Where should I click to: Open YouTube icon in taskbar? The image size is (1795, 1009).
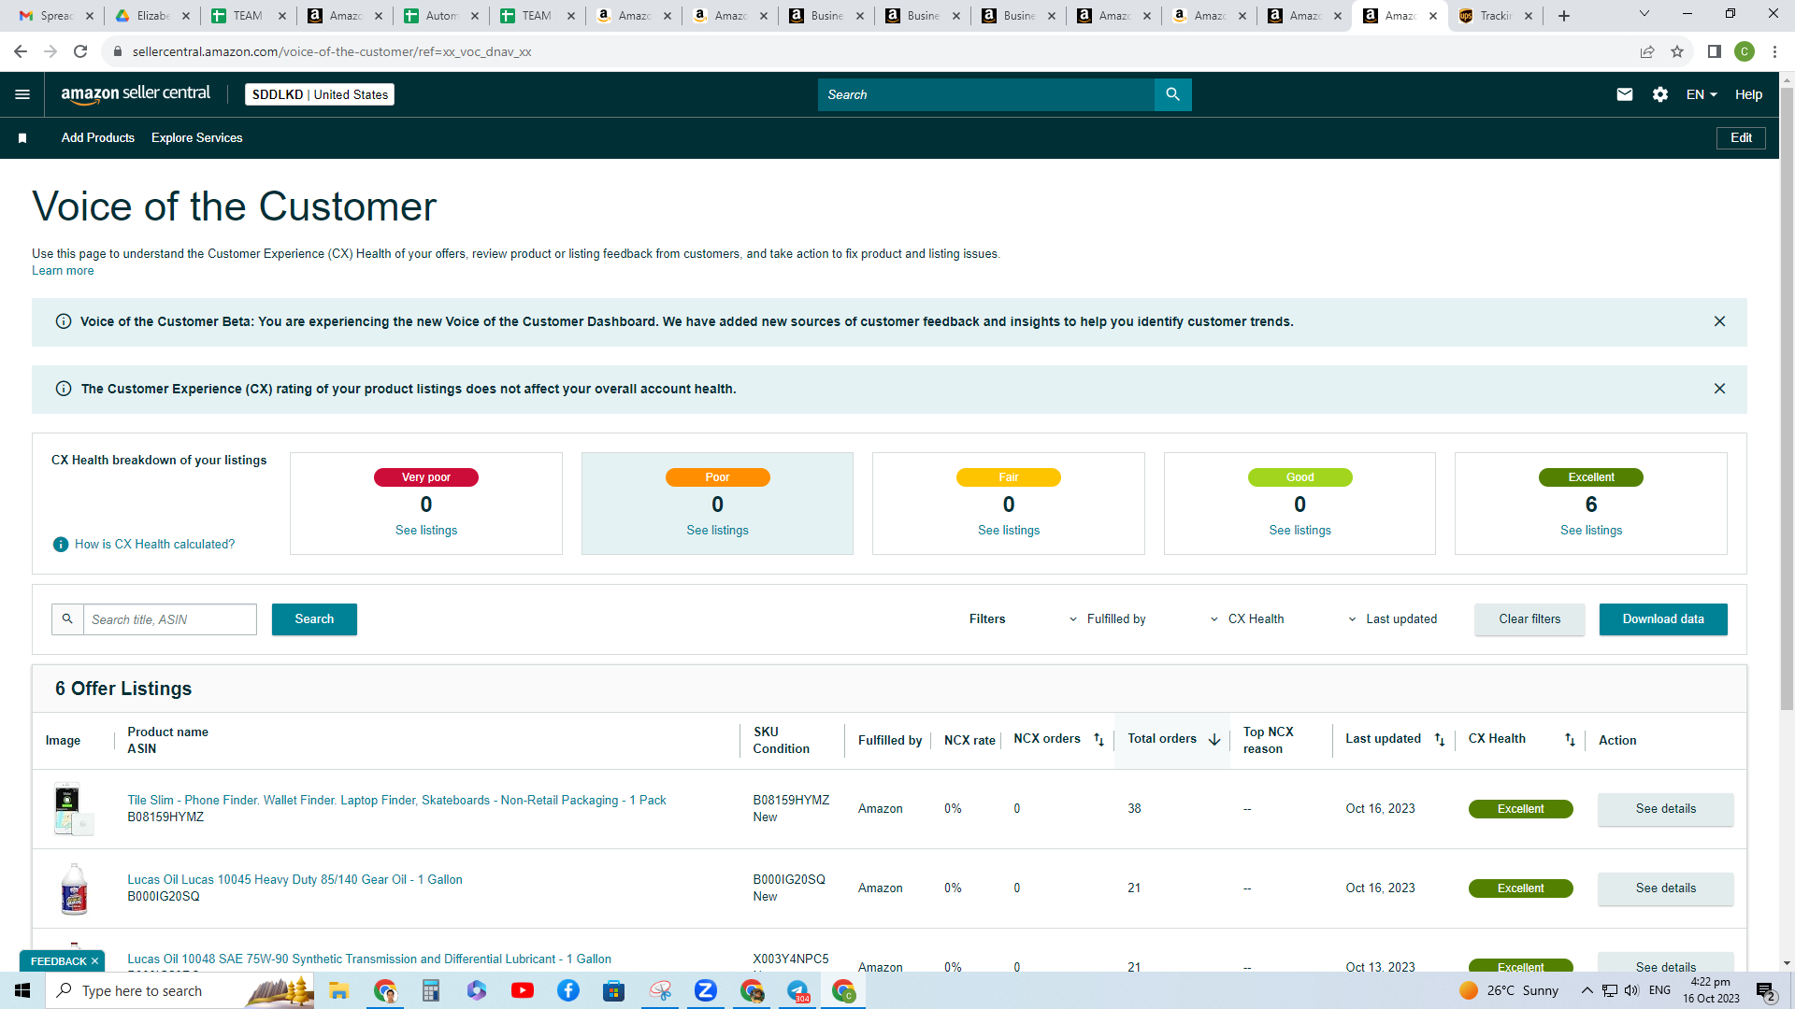523,990
